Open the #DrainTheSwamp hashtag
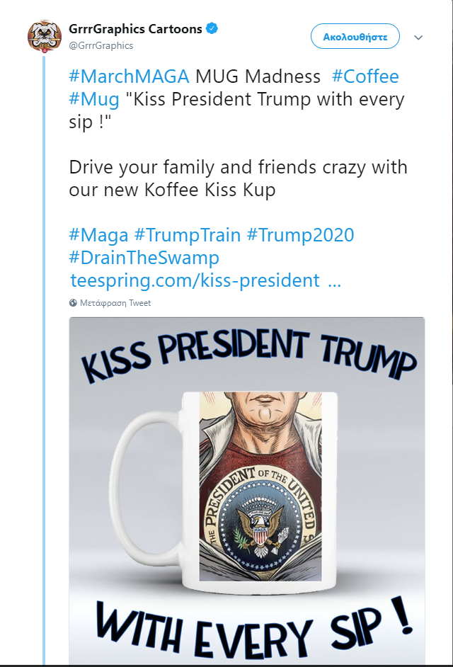 (x=144, y=257)
